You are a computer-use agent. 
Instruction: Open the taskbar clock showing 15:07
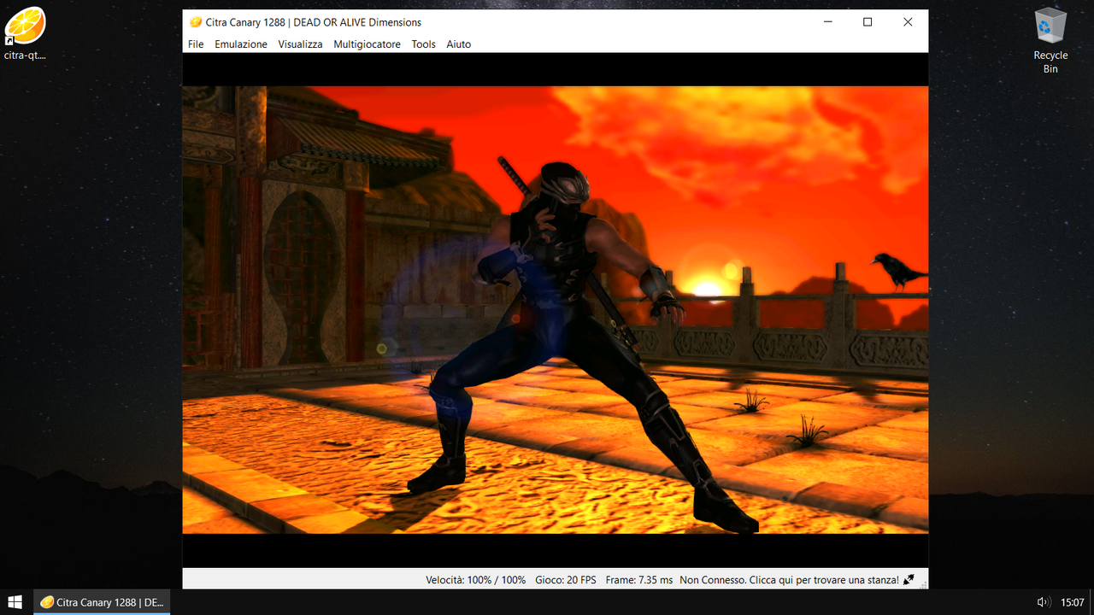[x=1073, y=602]
